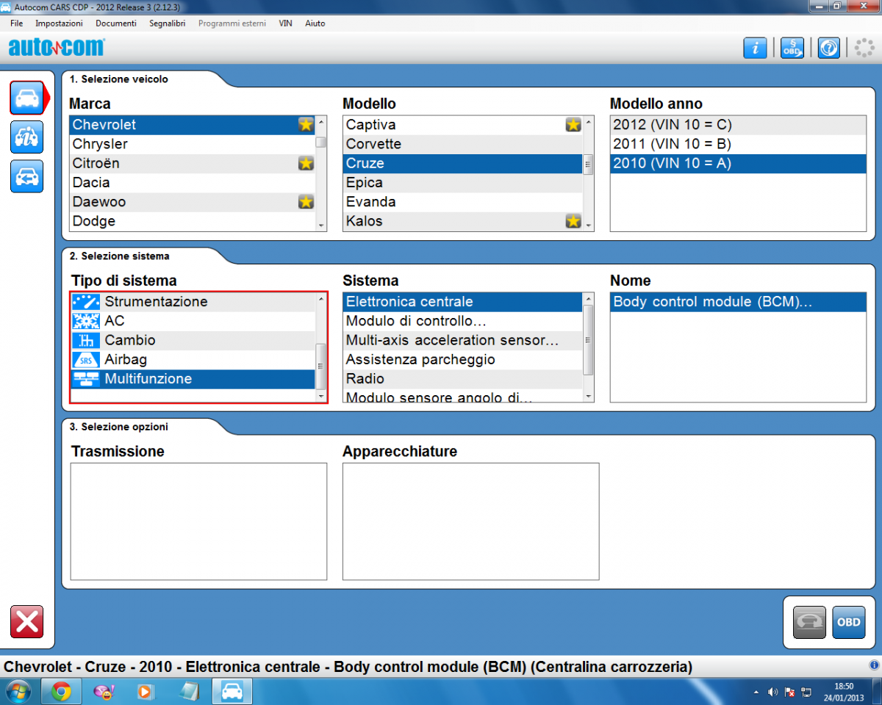Select Evanda in Modello list
The height and width of the screenshot is (705, 882).
(x=463, y=201)
